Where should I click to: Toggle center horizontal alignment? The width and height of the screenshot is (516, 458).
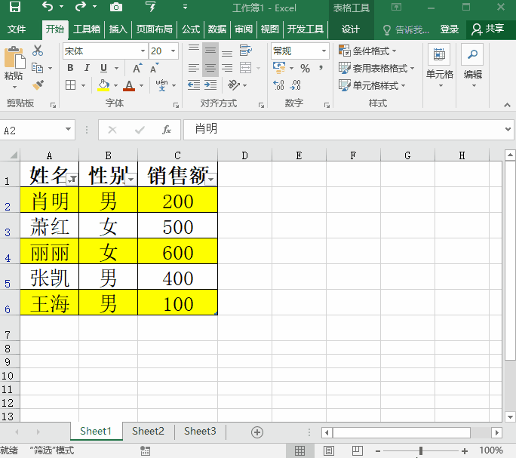[x=210, y=68]
